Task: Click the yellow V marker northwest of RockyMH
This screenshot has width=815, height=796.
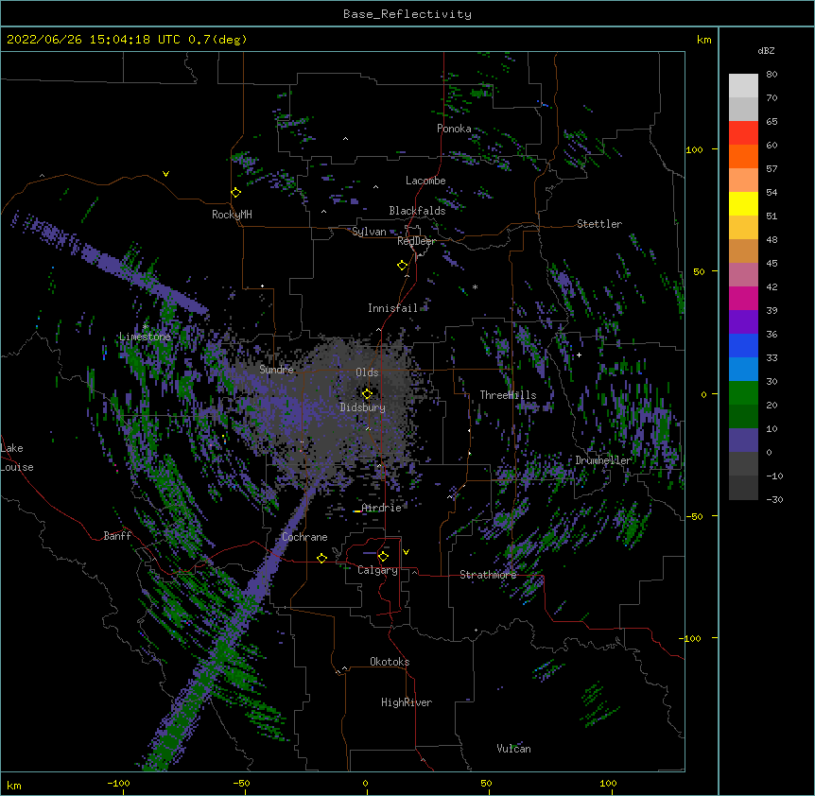Action: pyautogui.click(x=165, y=174)
